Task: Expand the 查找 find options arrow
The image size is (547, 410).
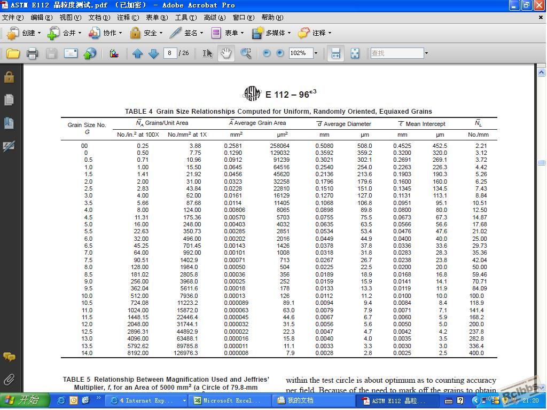Action: tap(426, 53)
